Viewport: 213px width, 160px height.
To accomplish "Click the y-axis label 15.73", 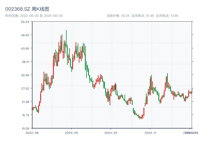I will pos(26,115).
